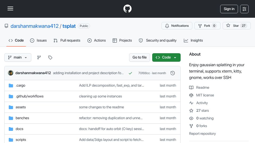Open commit 'docs: handoff for auto orbit'
Image resolution: width=255 pixels, height=143 pixels.
coord(112,129)
